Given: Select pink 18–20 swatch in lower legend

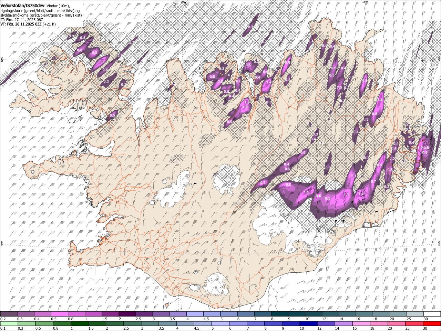Looking at the screenshot, I should (x=379, y=323).
